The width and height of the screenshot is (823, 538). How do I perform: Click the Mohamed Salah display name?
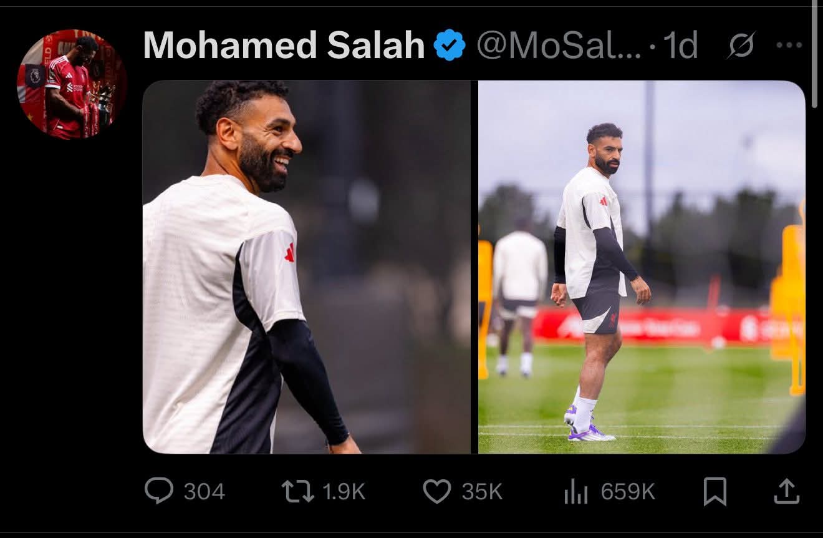[x=284, y=45]
